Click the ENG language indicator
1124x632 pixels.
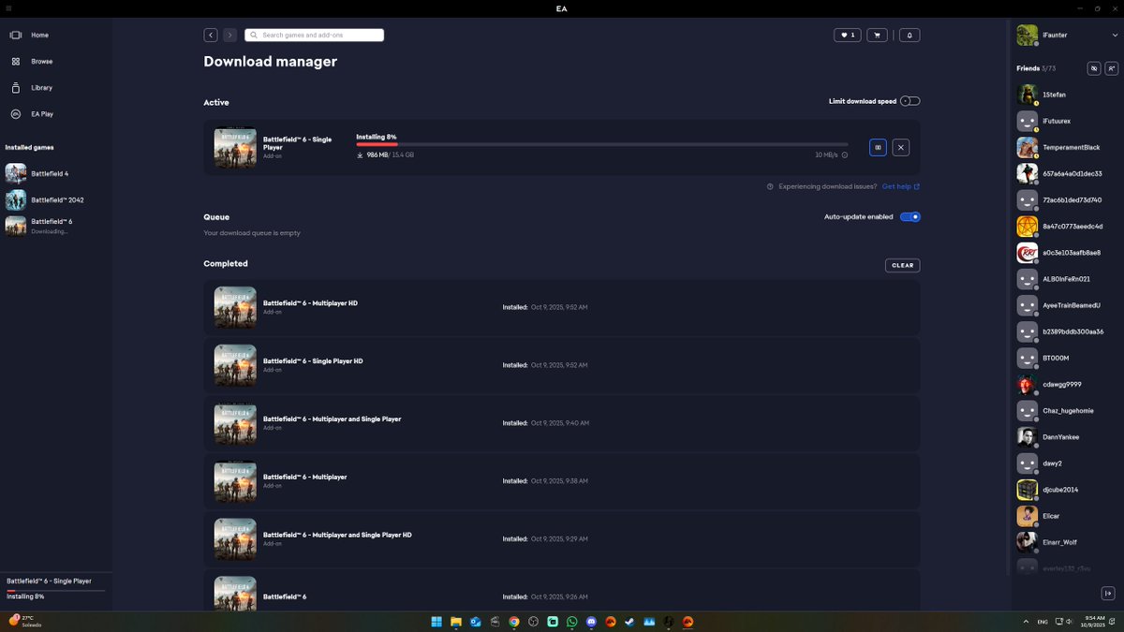coord(1043,622)
